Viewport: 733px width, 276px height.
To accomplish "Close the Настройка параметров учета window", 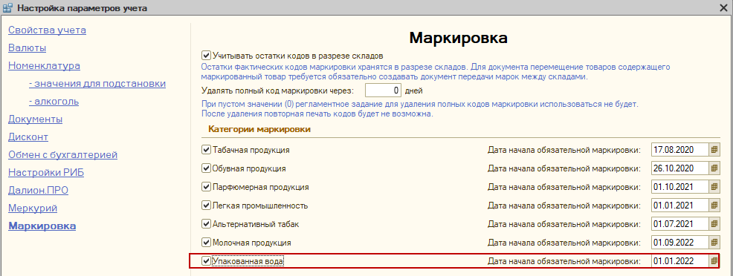I will [724, 7].
